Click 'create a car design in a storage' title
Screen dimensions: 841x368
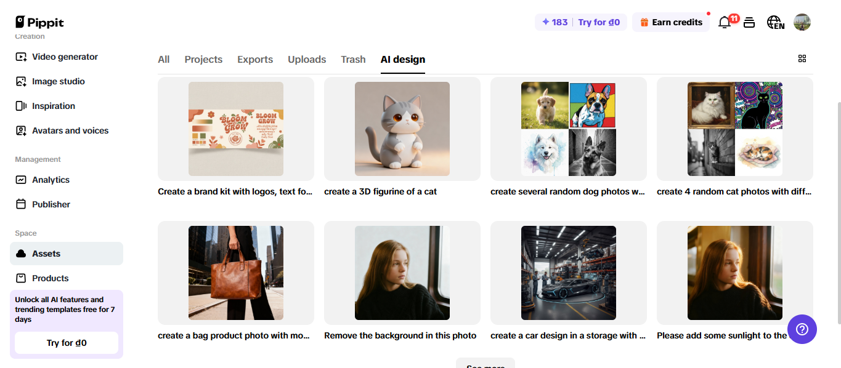click(x=568, y=335)
